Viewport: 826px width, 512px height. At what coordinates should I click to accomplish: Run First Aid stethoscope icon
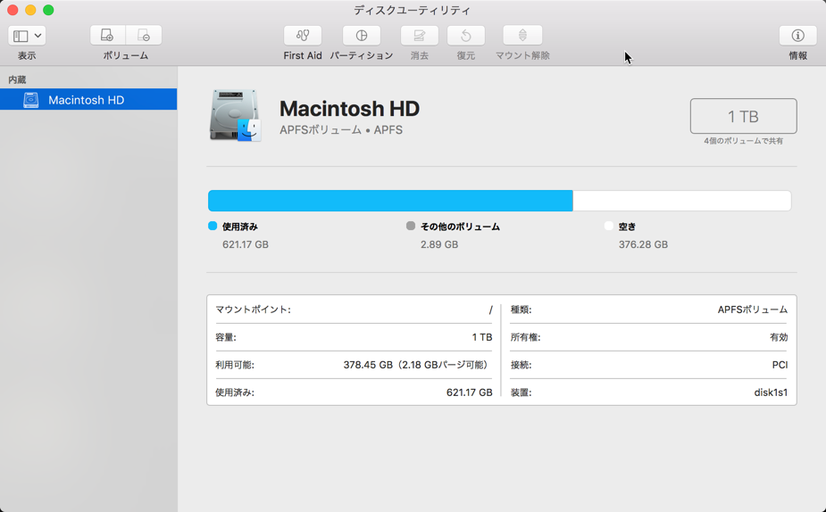[303, 36]
